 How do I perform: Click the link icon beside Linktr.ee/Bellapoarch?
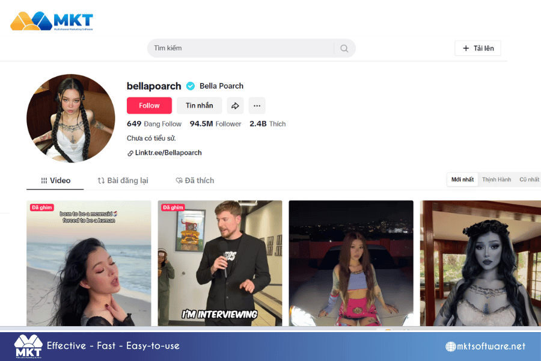pyautogui.click(x=130, y=153)
